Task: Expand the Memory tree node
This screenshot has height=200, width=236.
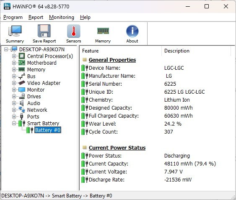Action: [x=14, y=69]
